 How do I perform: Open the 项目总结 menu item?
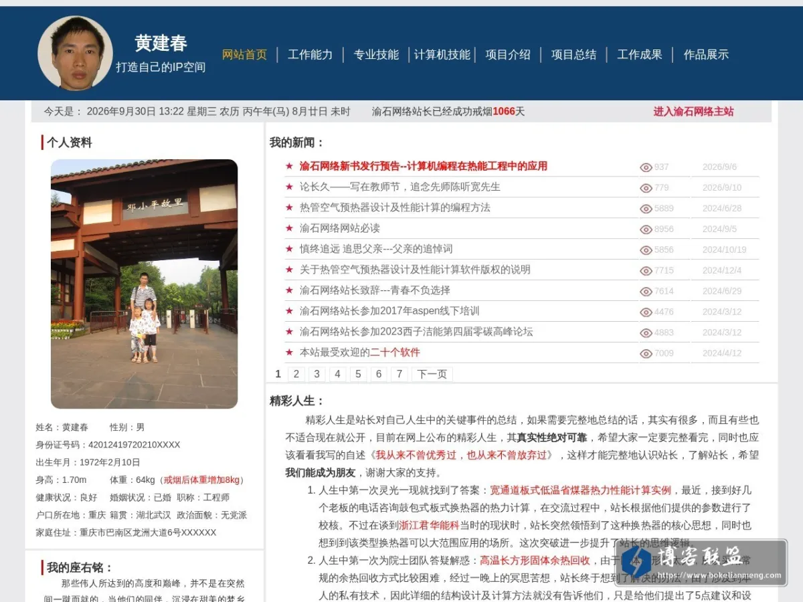pos(573,55)
